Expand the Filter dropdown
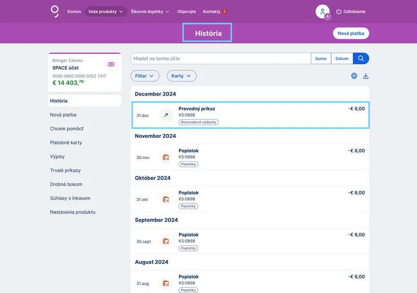 [x=145, y=76]
